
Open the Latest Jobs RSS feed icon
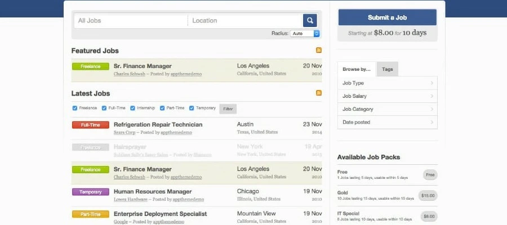(319, 93)
